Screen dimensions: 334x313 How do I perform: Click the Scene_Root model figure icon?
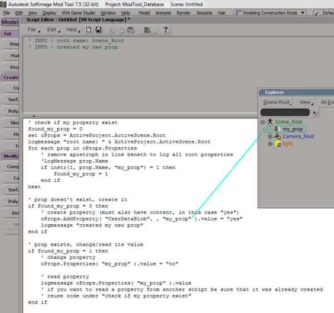pos(270,122)
